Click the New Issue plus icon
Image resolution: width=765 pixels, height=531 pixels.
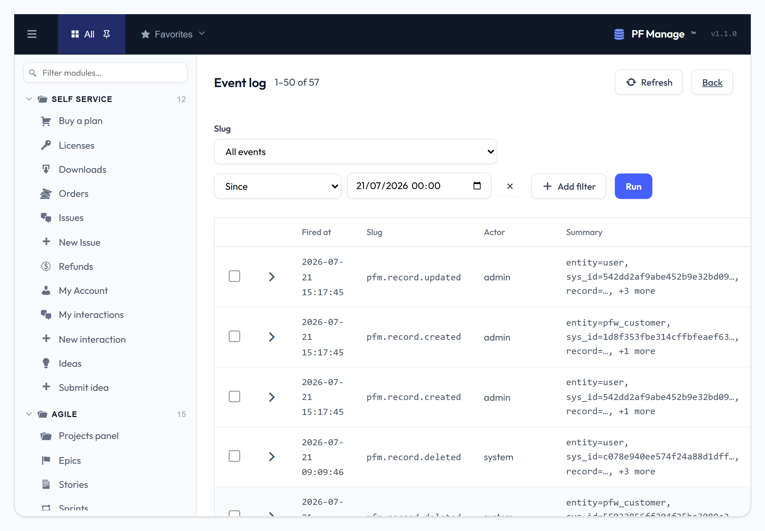46,242
